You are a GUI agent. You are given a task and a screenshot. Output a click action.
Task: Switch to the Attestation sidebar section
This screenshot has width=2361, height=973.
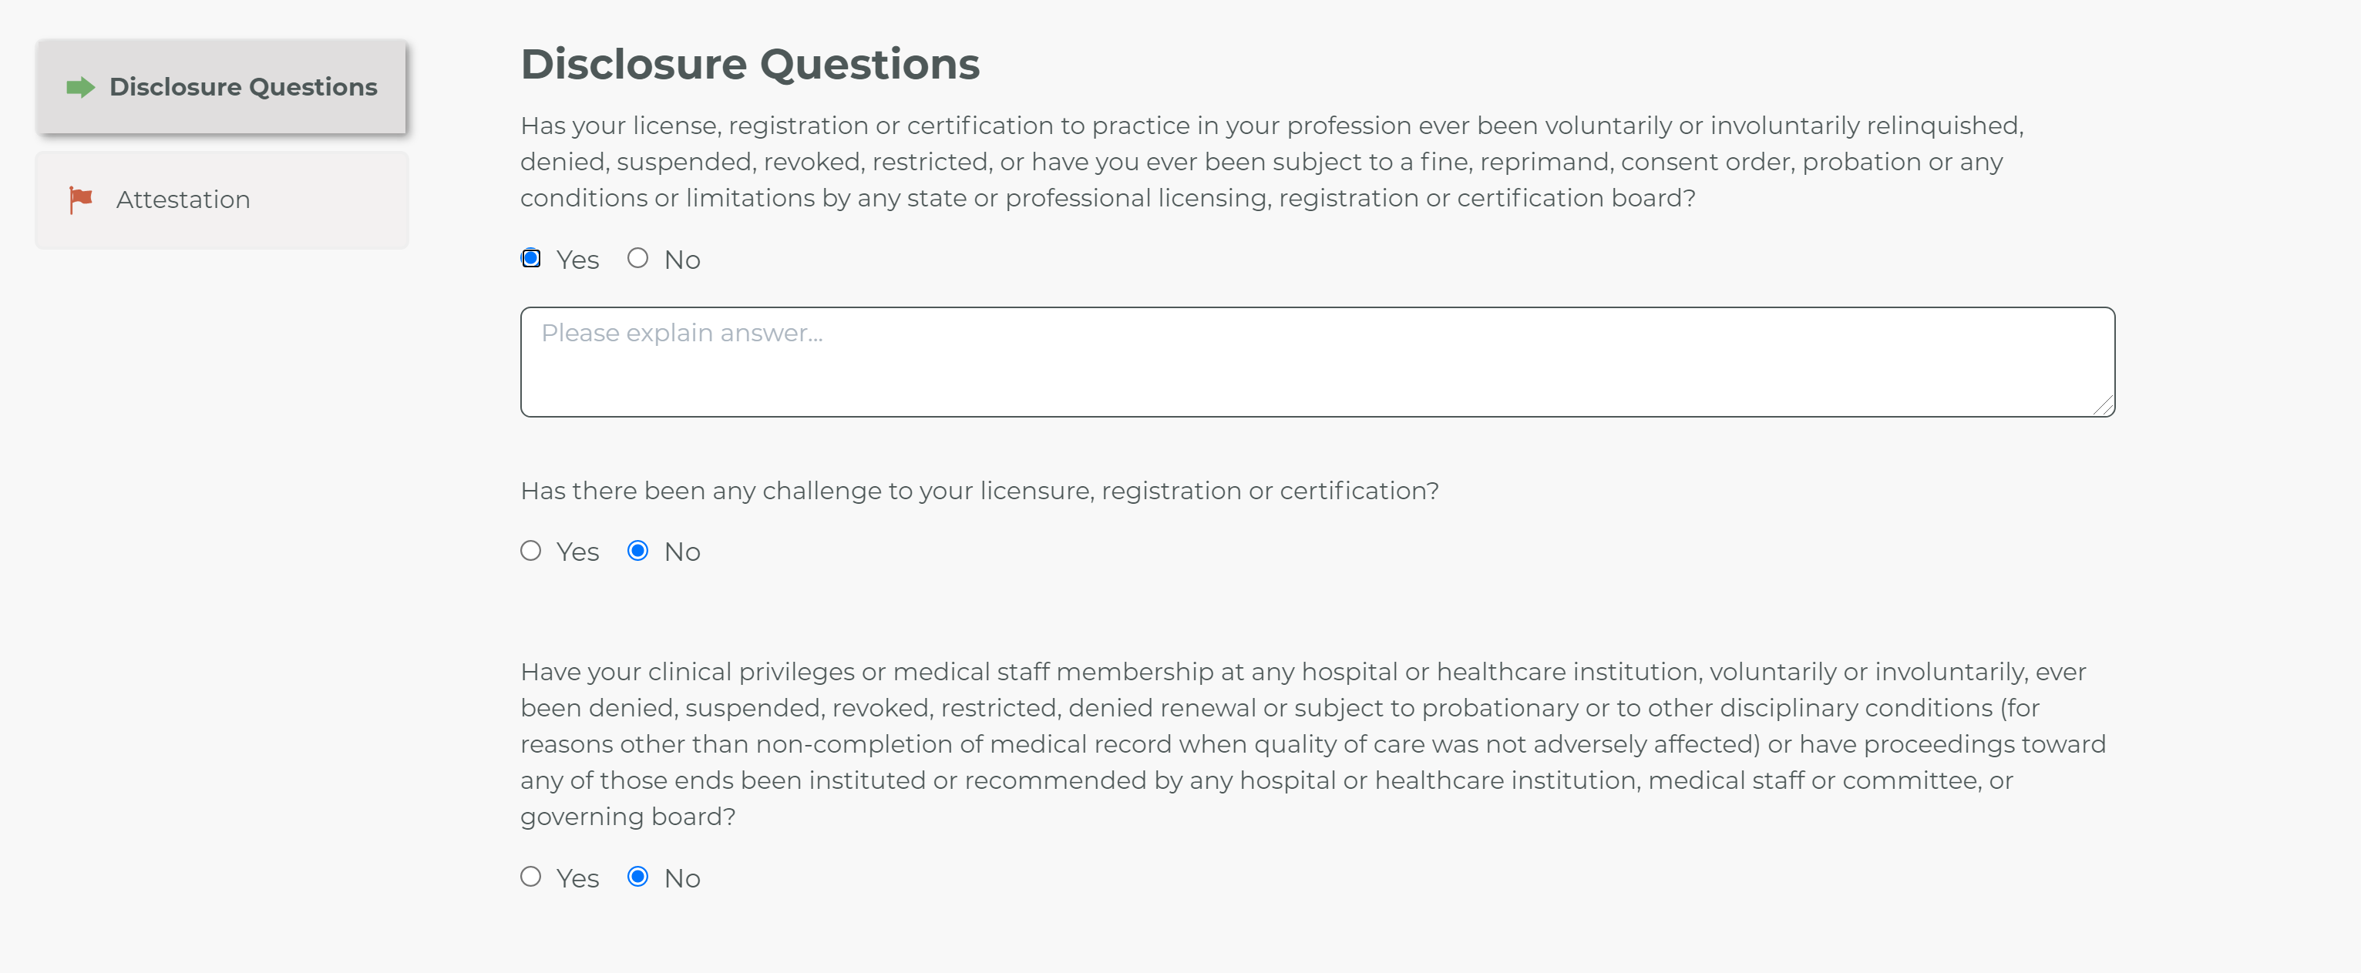[221, 200]
